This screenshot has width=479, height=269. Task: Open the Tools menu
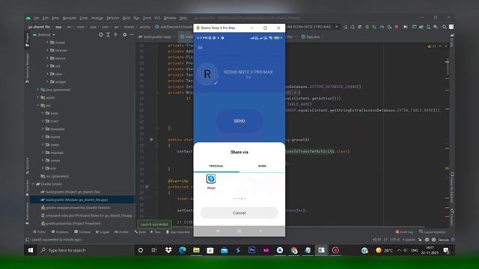click(x=147, y=18)
